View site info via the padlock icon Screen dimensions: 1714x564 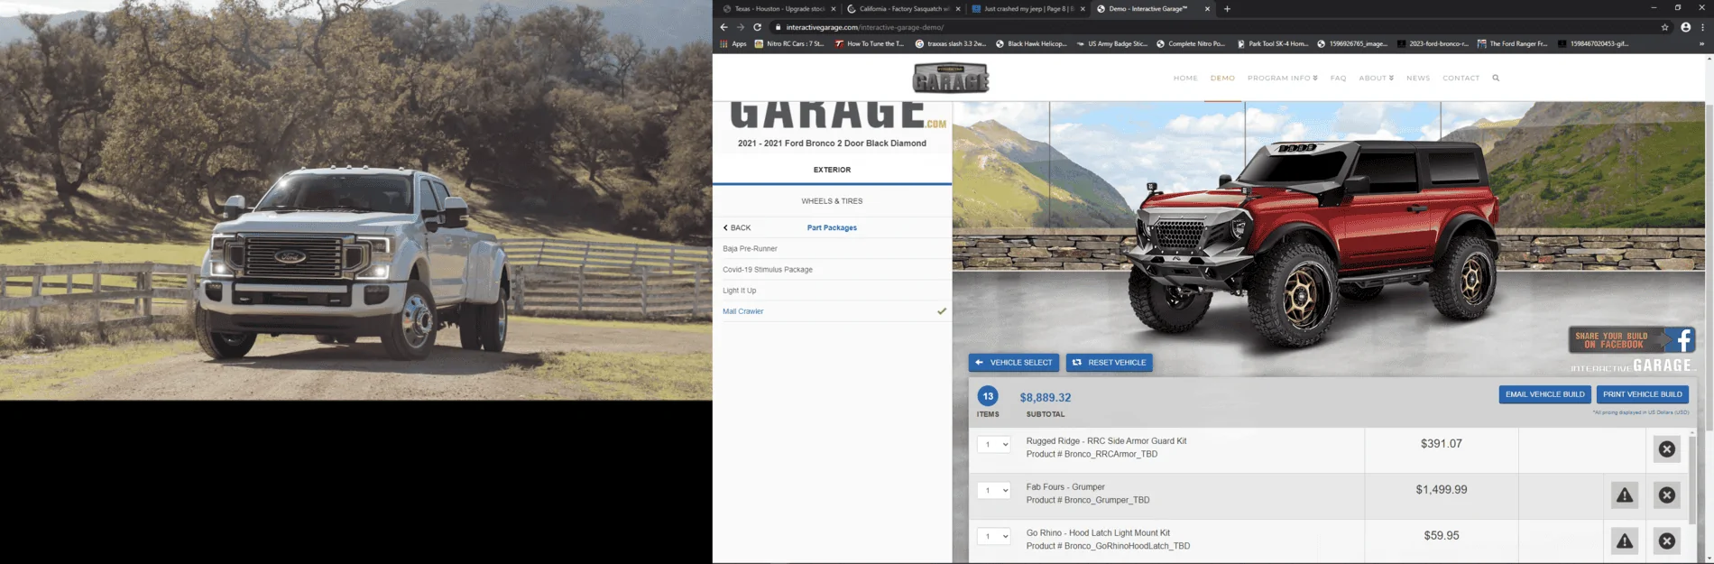[x=779, y=27]
